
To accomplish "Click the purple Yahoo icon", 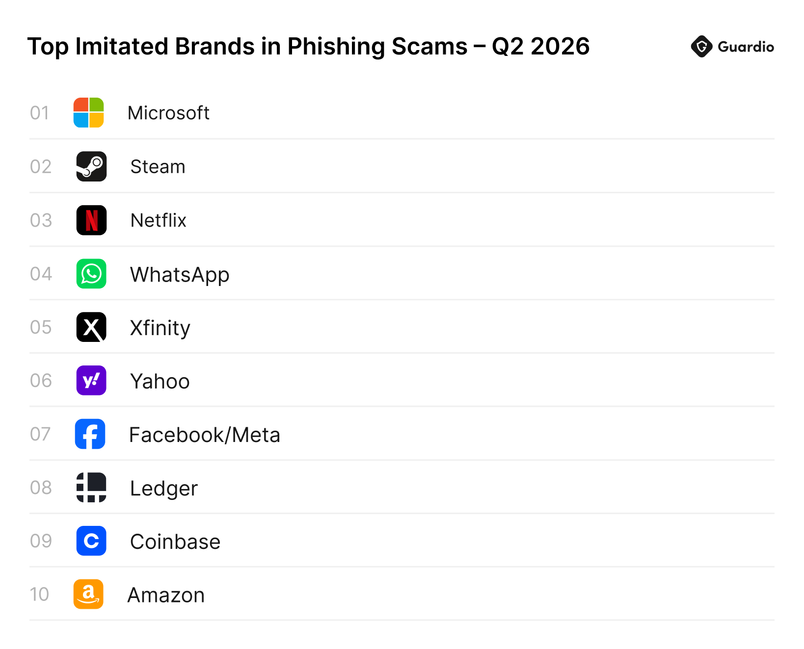I will click(91, 380).
